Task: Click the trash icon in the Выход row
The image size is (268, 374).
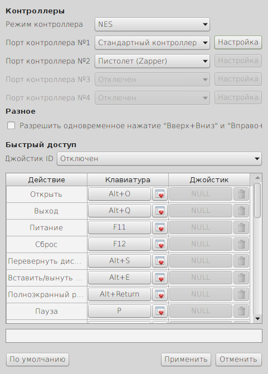Action: coord(241,211)
